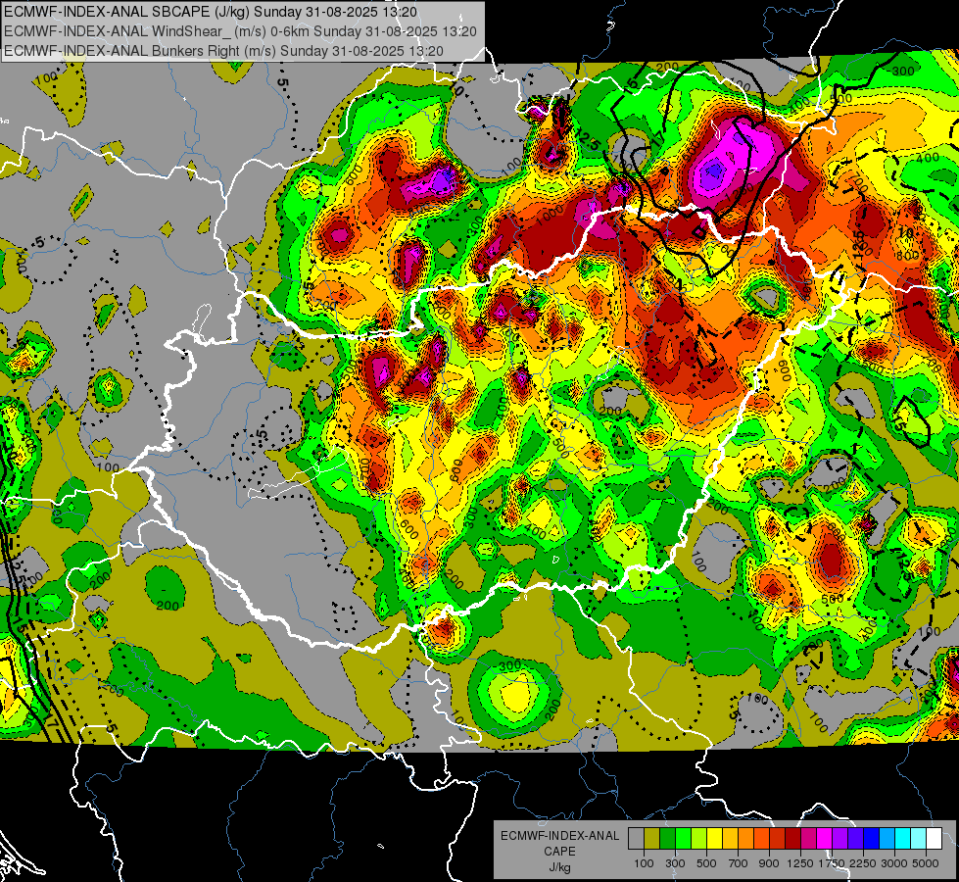The width and height of the screenshot is (959, 882).
Task: Click the legend value 100
Action: (x=644, y=863)
